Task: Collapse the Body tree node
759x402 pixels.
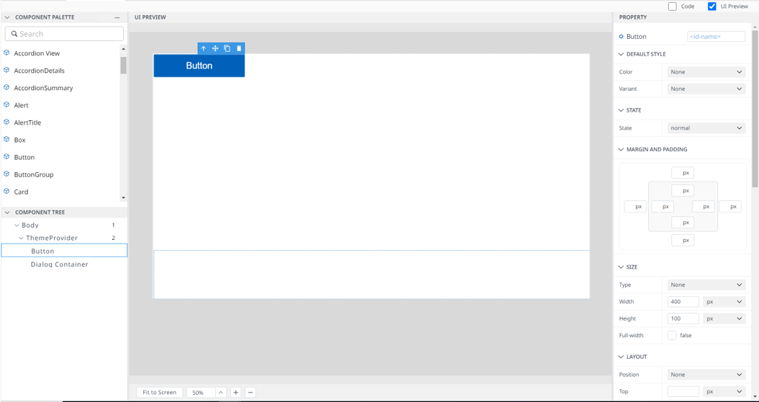Action: point(17,225)
